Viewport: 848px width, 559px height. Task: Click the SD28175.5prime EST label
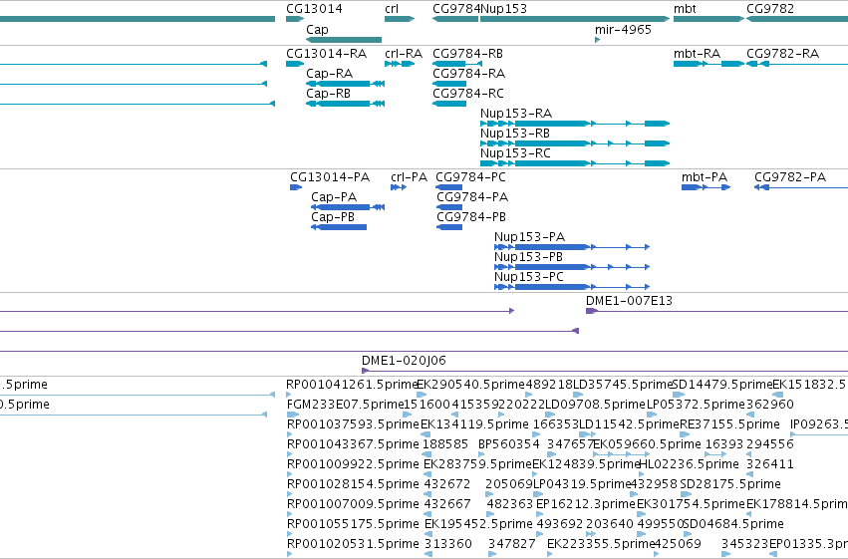pyautogui.click(x=730, y=484)
